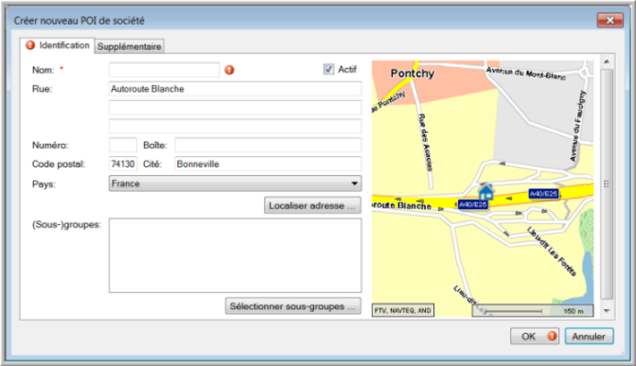Click the 150 m map scale bar
636x366 pixels.
pos(533,310)
